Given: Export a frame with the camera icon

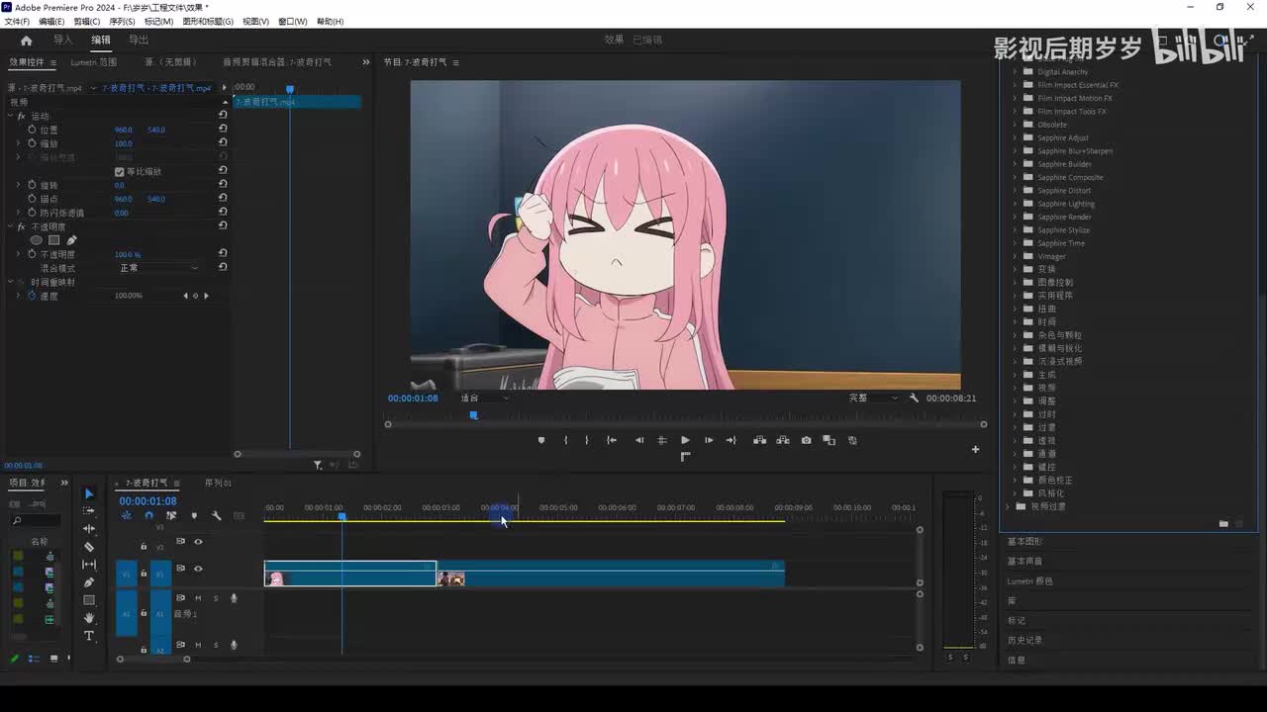Looking at the screenshot, I should (807, 440).
